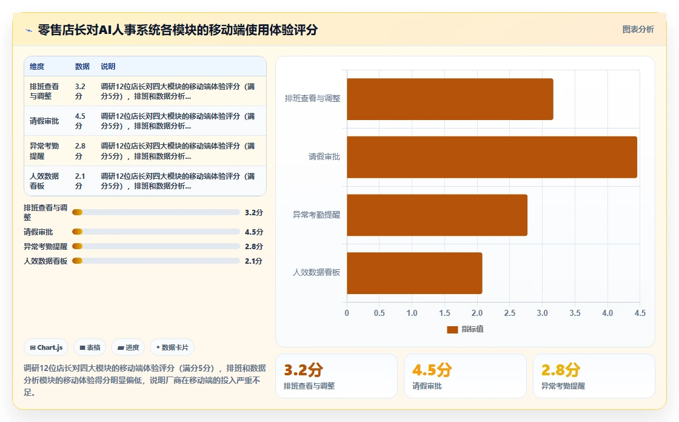Click the summary paragraph below the tags
Screen dimensions: 679x422
[145, 380]
